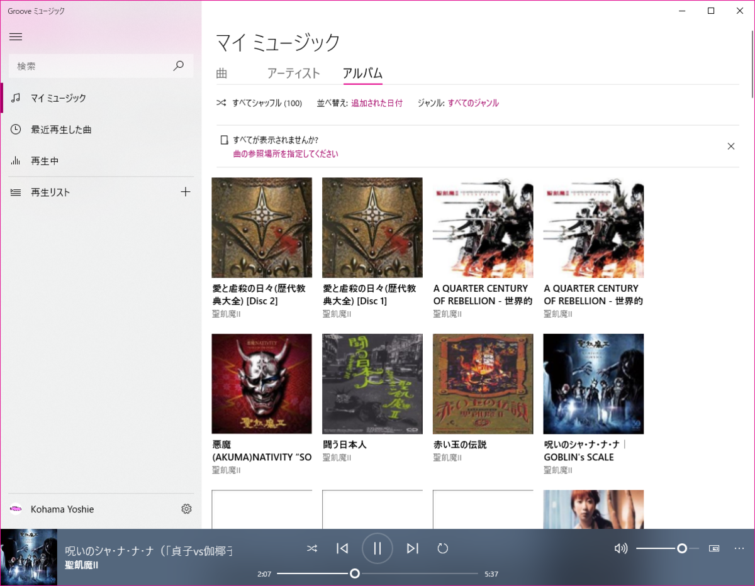Viewport: 755px width, 586px height.
Task: Click album title 闘う日本人 text
Action: [345, 445]
